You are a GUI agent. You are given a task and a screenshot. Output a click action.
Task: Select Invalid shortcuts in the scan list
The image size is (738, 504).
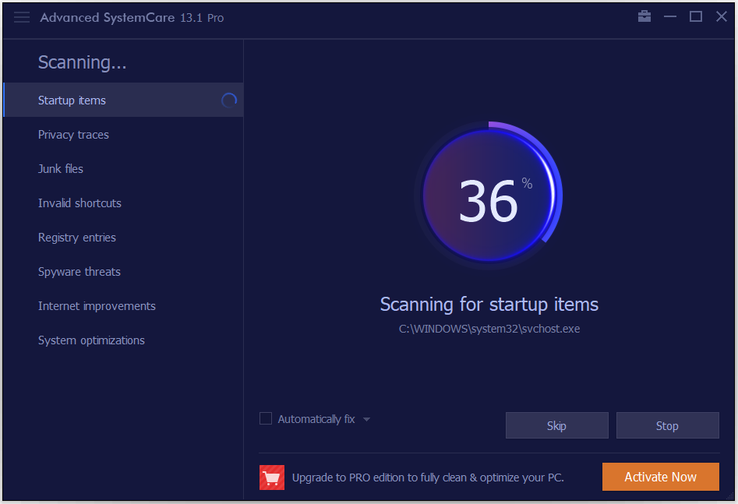pos(123,203)
